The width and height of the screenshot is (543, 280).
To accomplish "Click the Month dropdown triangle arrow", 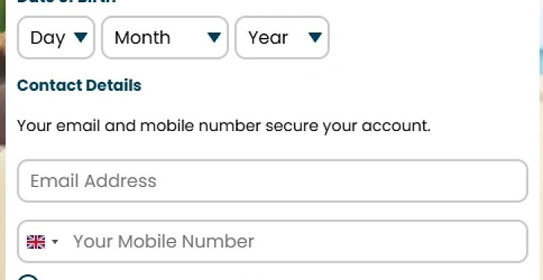I will click(214, 37).
